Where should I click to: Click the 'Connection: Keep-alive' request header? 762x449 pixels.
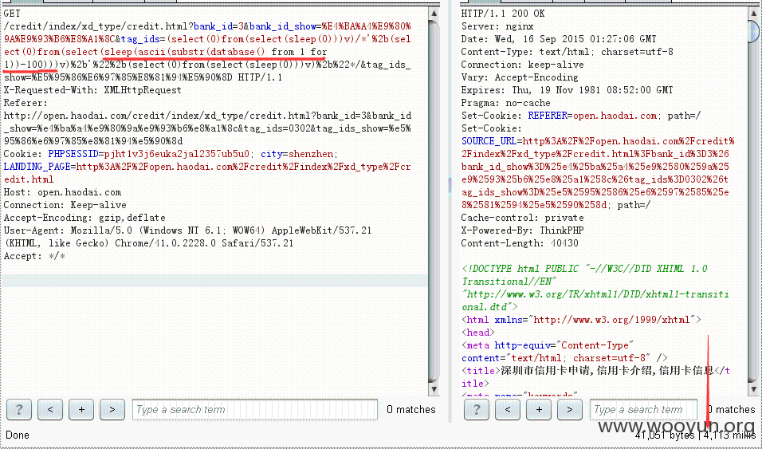pyautogui.click(x=65, y=205)
